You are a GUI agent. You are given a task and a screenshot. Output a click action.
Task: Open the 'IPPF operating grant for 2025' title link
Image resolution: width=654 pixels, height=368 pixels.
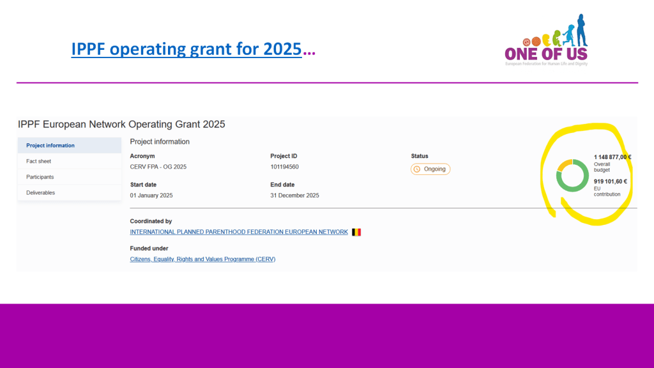(x=186, y=49)
